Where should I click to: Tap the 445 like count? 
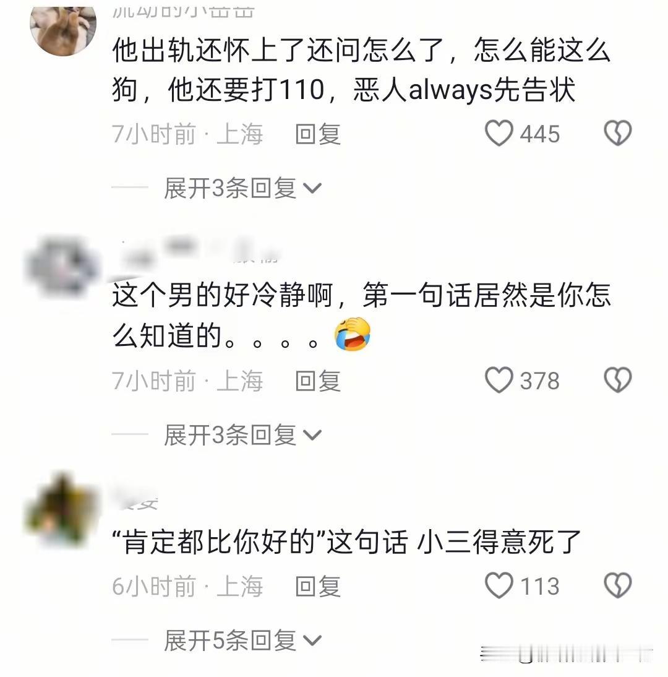tap(539, 134)
